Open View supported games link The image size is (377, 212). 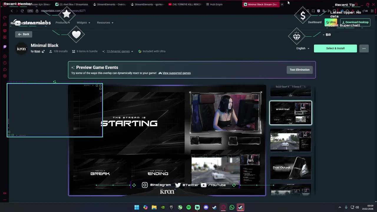pyautogui.click(x=176, y=73)
